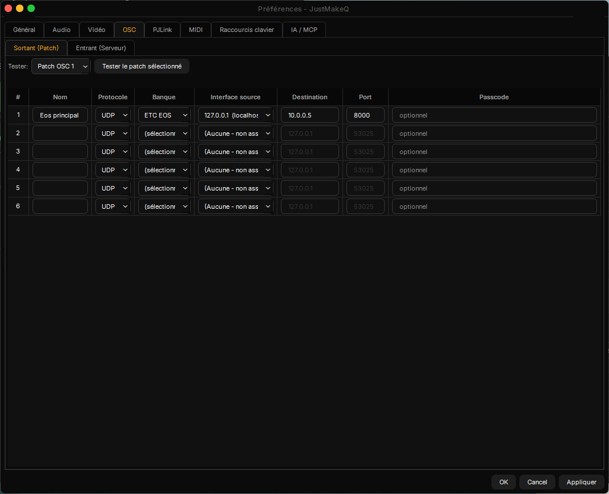Image resolution: width=609 pixels, height=494 pixels.
Task: Go to the MIDI tab
Action: [196, 30]
